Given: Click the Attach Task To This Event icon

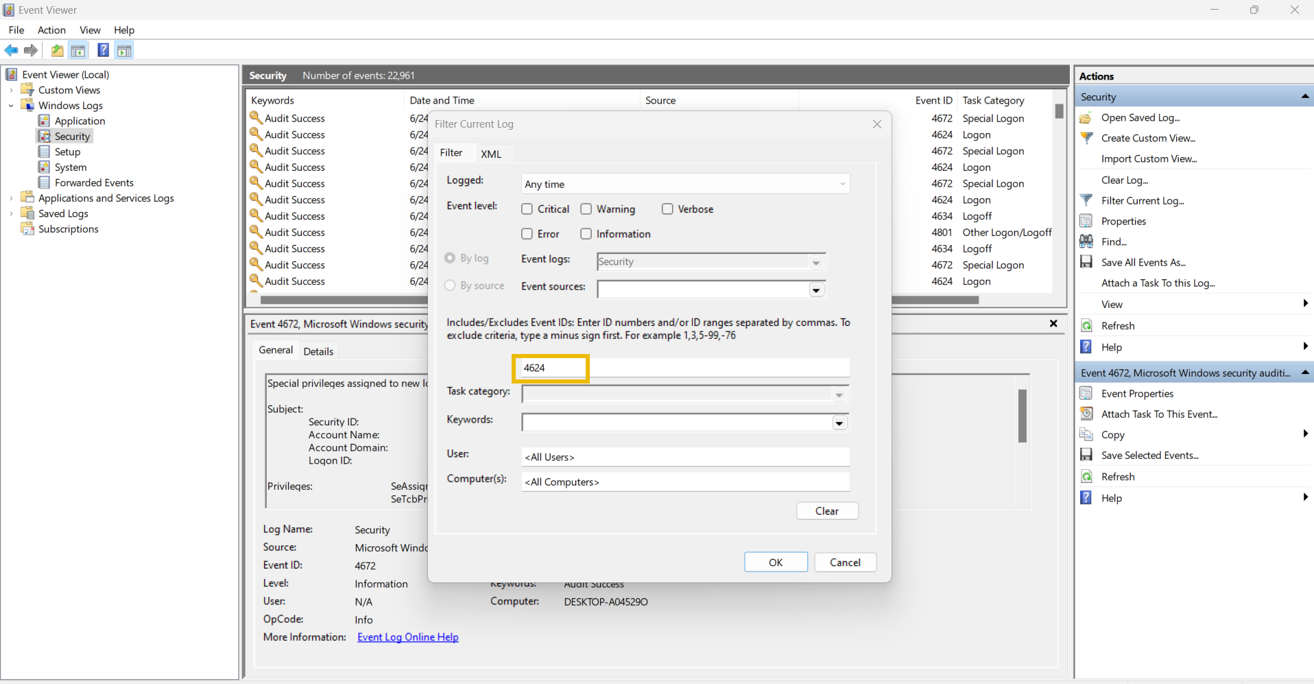Looking at the screenshot, I should [x=1086, y=414].
